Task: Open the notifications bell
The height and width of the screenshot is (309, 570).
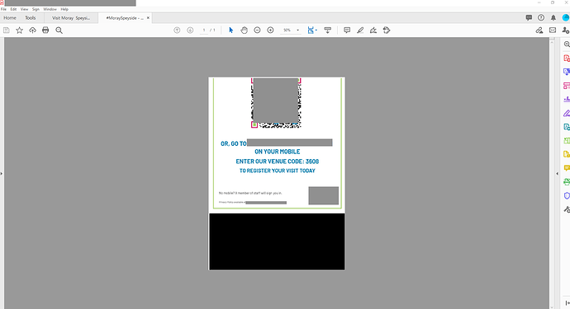Action: (553, 18)
